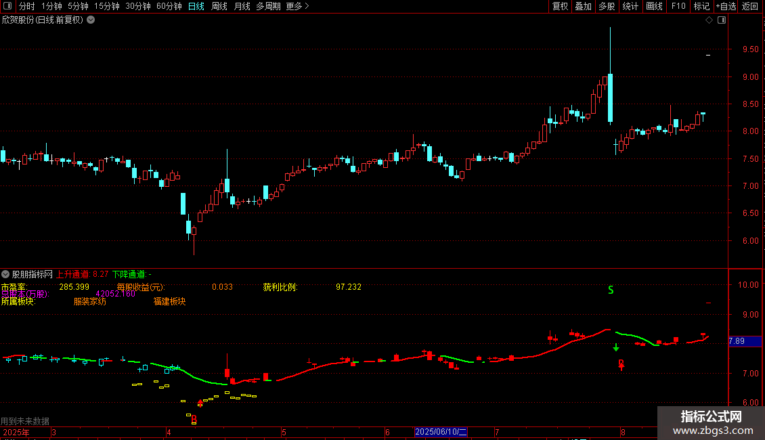Expand the 更多 more periods menu
Screen dimensions: 765x440
(298, 6)
